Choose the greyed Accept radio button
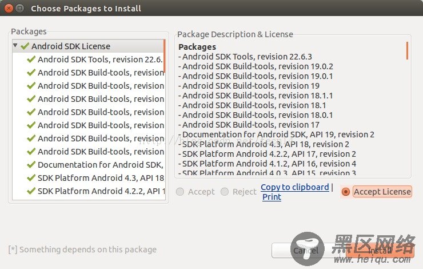The width and height of the screenshot is (423, 269). [x=180, y=192]
